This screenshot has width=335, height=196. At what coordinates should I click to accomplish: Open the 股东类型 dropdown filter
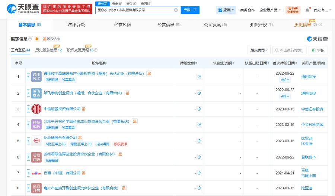[259, 50]
